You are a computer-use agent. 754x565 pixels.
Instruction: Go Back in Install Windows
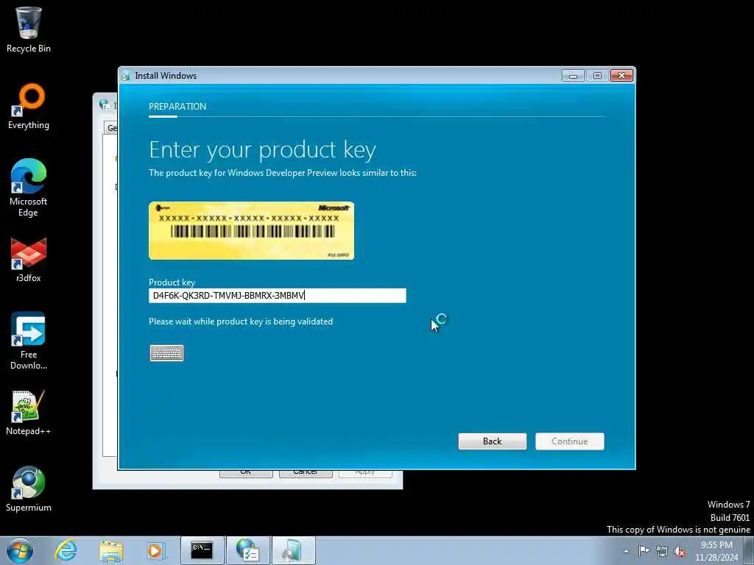coord(493,441)
